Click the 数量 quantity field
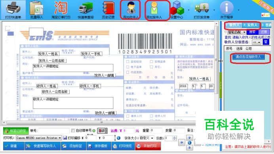Viewport: 274px width, 154px height. point(179,130)
